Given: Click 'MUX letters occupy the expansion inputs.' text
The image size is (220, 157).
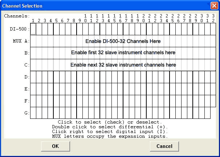Looking at the screenshot, I should [110, 136].
